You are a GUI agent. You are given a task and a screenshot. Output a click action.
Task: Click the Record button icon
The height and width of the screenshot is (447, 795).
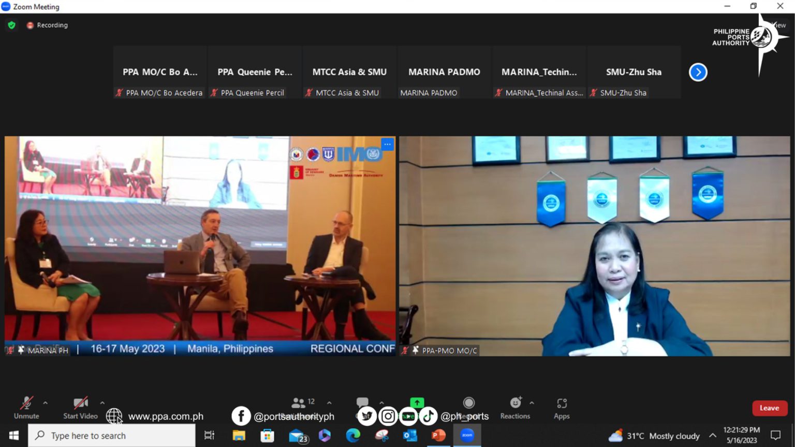pos(469,402)
